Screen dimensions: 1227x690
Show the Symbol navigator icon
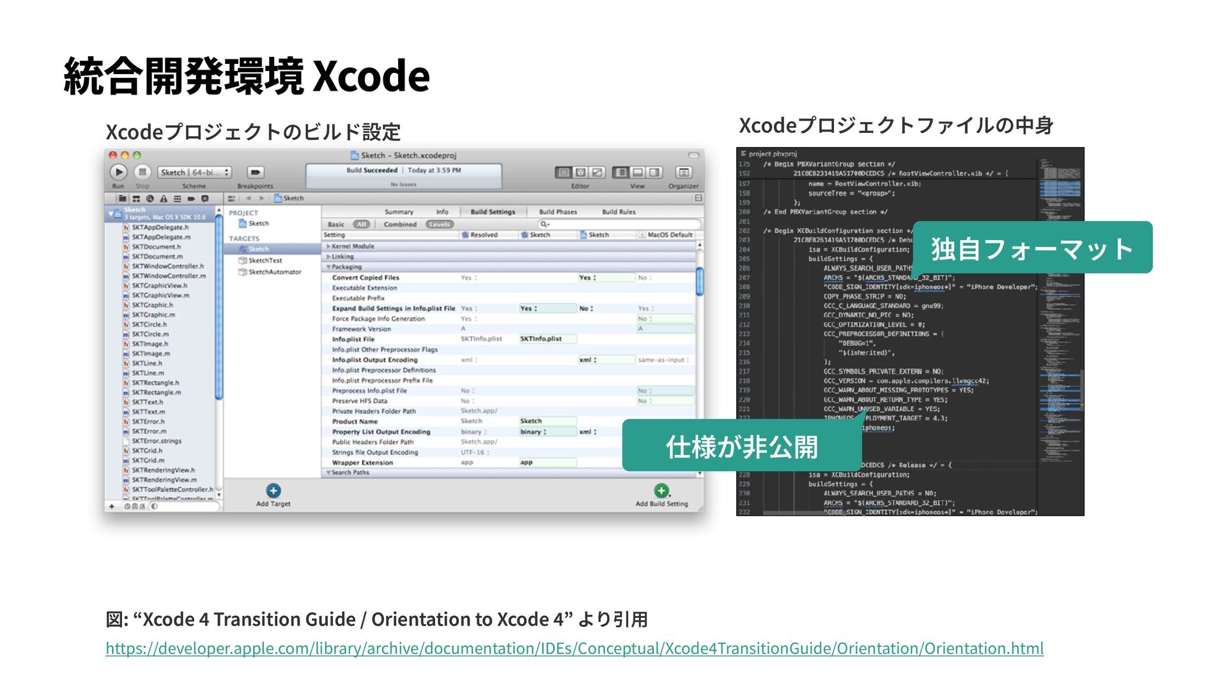(136, 199)
